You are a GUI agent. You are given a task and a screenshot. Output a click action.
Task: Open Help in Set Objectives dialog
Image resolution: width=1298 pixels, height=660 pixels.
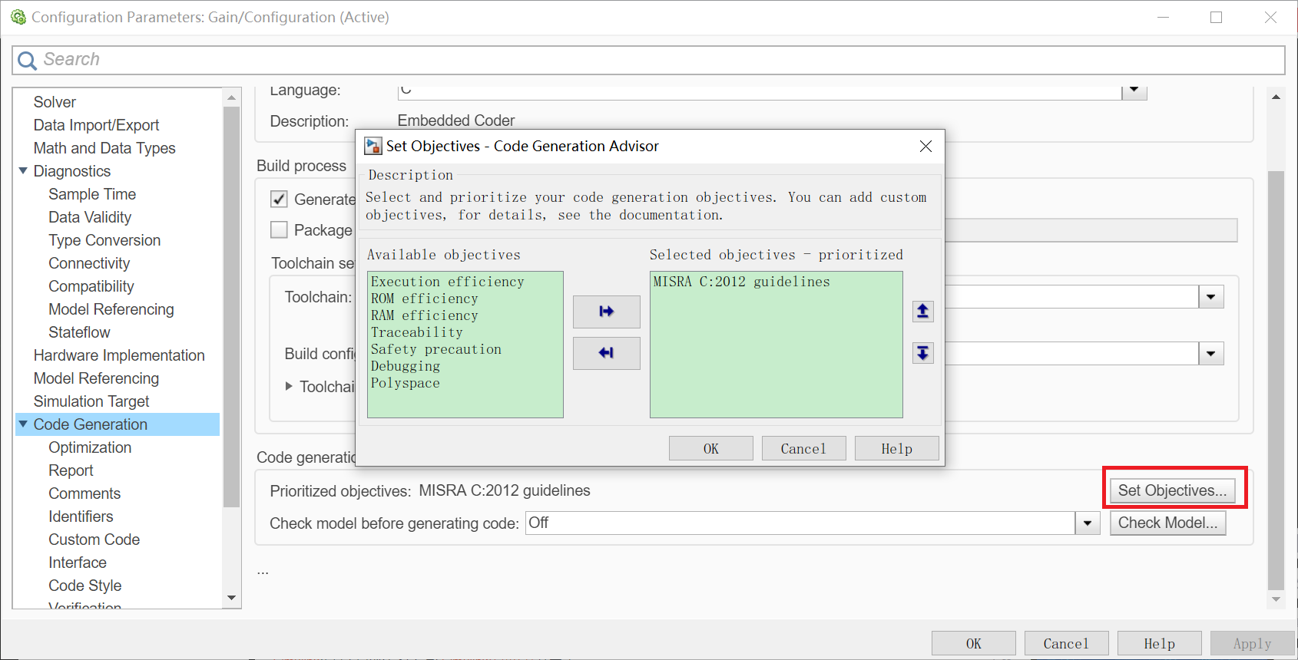897,448
